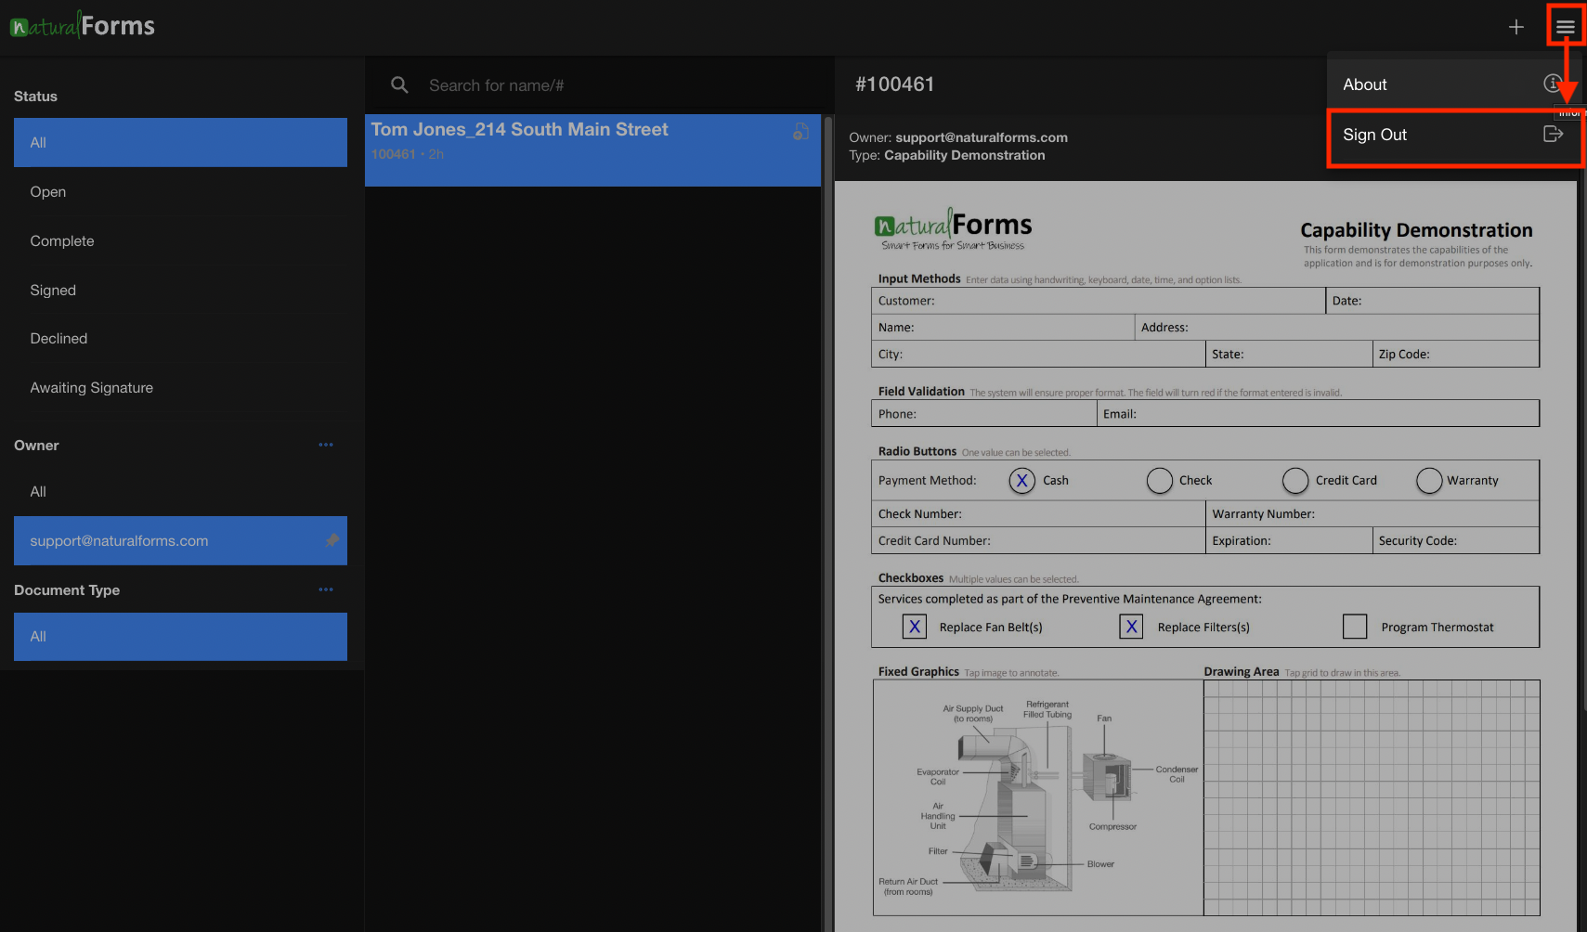
Task: Expand the Owner more options dots
Action: [326, 445]
